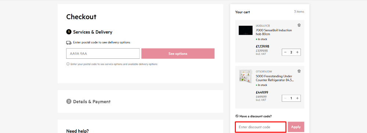Open the 7000 SenseBoil Induction hob title
The width and height of the screenshot is (367, 133).
tap(274, 32)
